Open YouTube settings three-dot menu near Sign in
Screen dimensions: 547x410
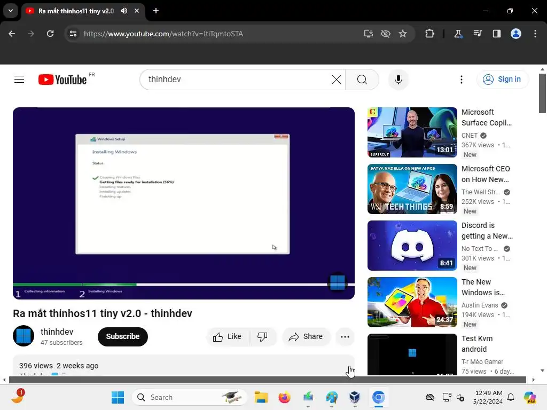[461, 80]
